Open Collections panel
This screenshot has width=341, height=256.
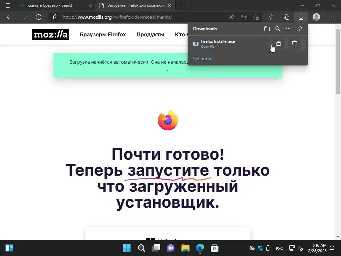pyautogui.click(x=286, y=17)
